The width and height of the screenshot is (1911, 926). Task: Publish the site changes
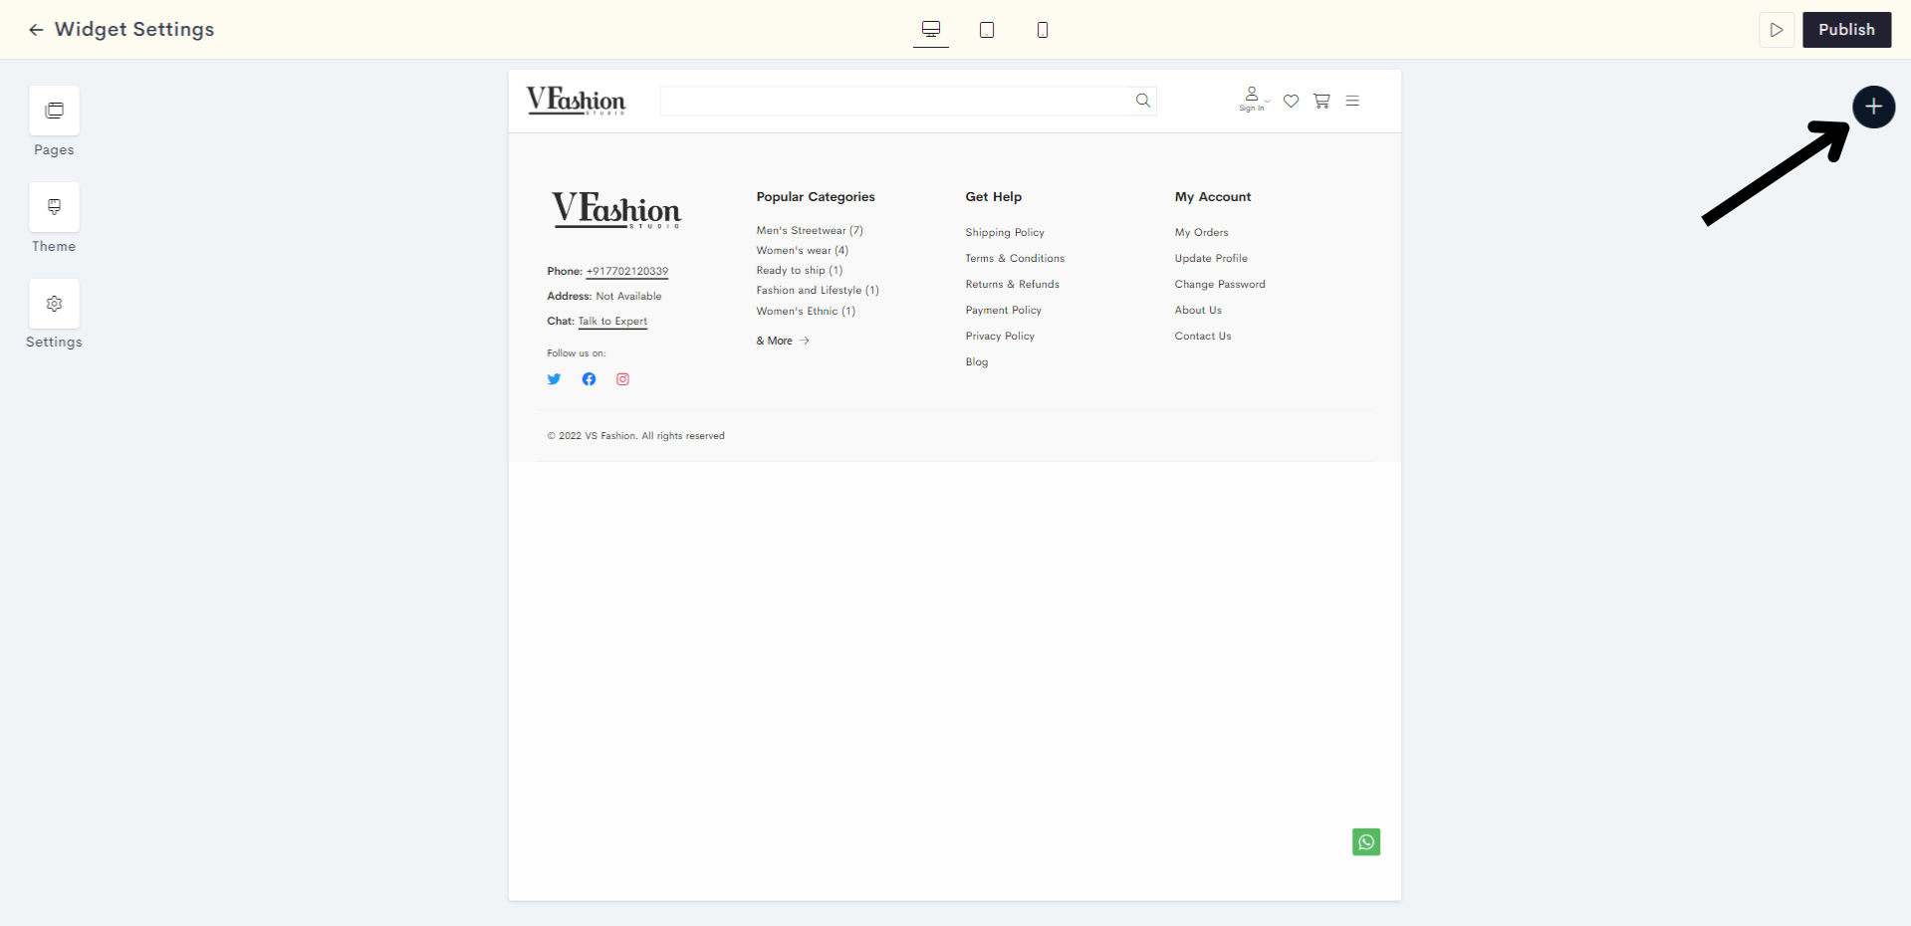[x=1846, y=30]
